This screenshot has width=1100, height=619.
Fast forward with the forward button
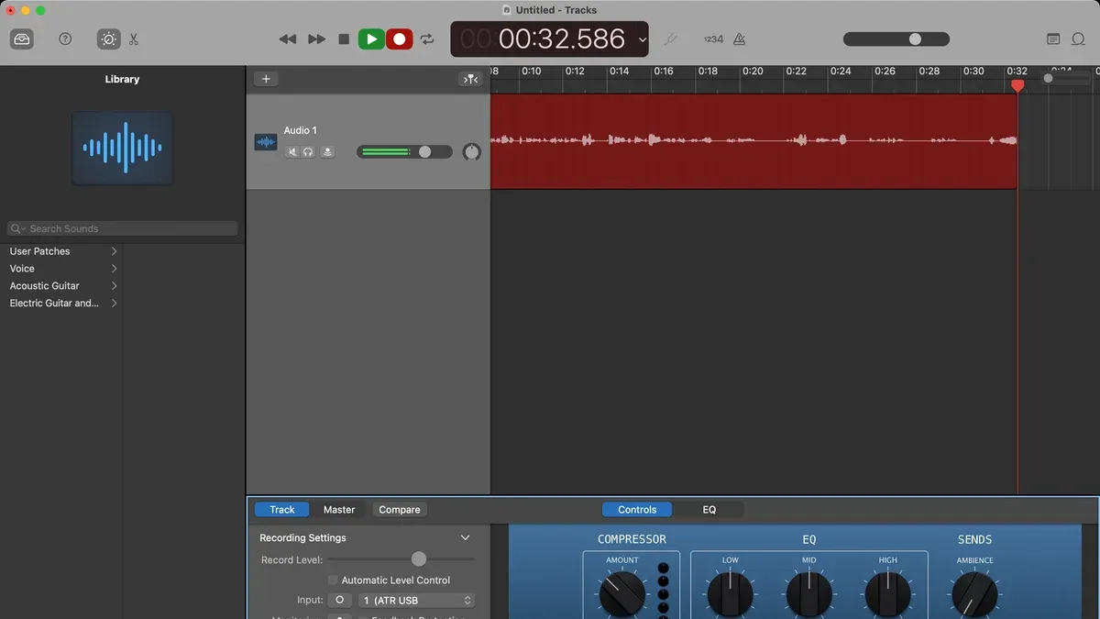tap(316, 39)
